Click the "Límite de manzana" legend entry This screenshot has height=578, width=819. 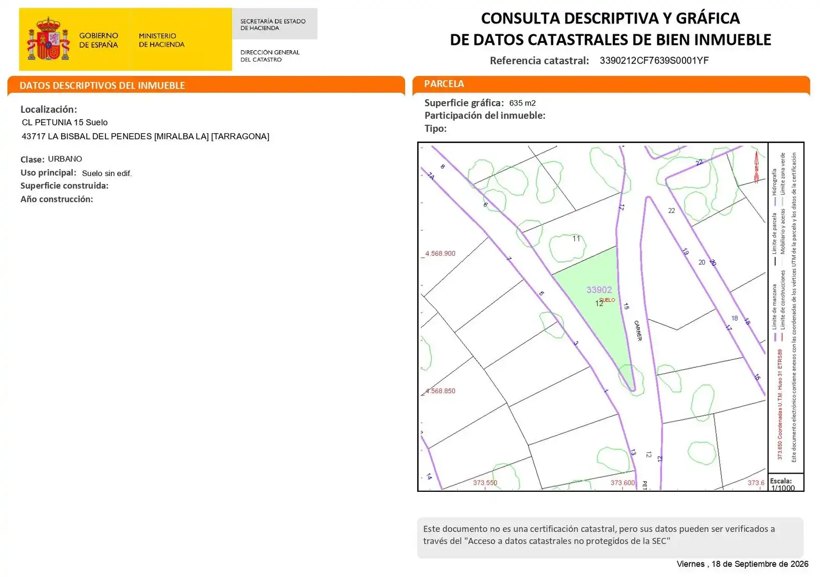click(x=775, y=313)
